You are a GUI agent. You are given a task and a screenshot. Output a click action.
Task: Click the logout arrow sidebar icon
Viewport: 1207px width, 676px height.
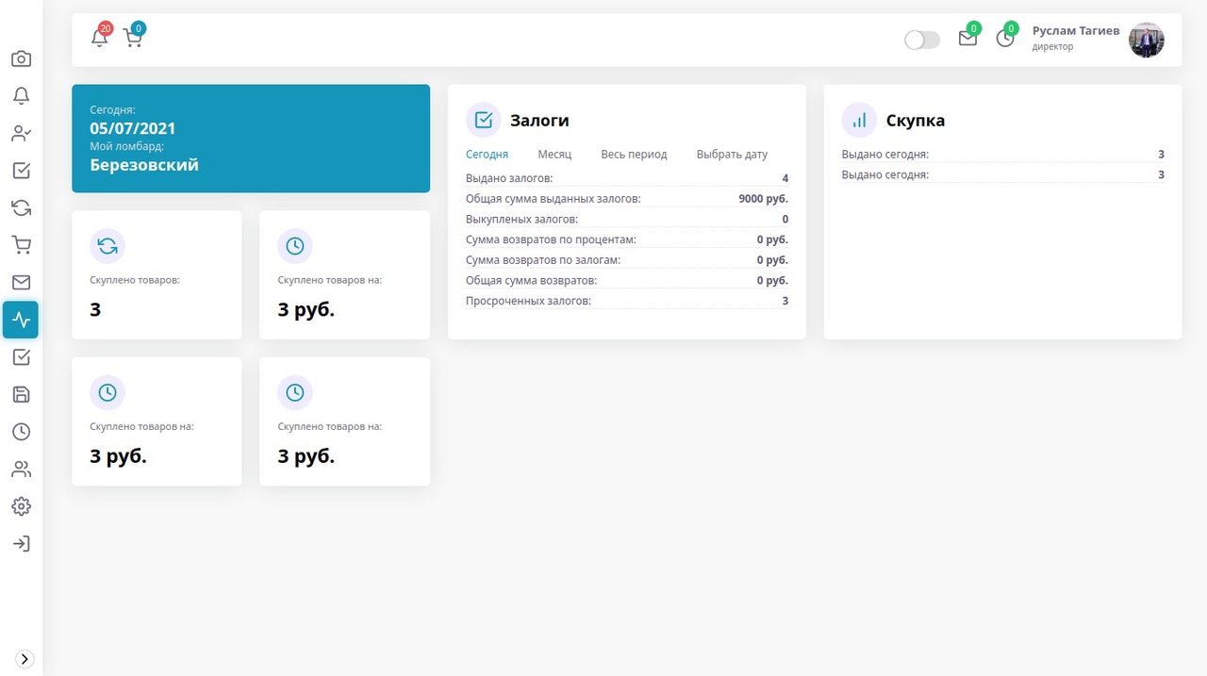(x=21, y=544)
